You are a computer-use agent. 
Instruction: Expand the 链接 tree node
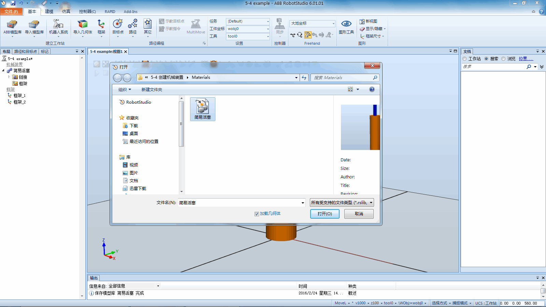(x=9, y=77)
